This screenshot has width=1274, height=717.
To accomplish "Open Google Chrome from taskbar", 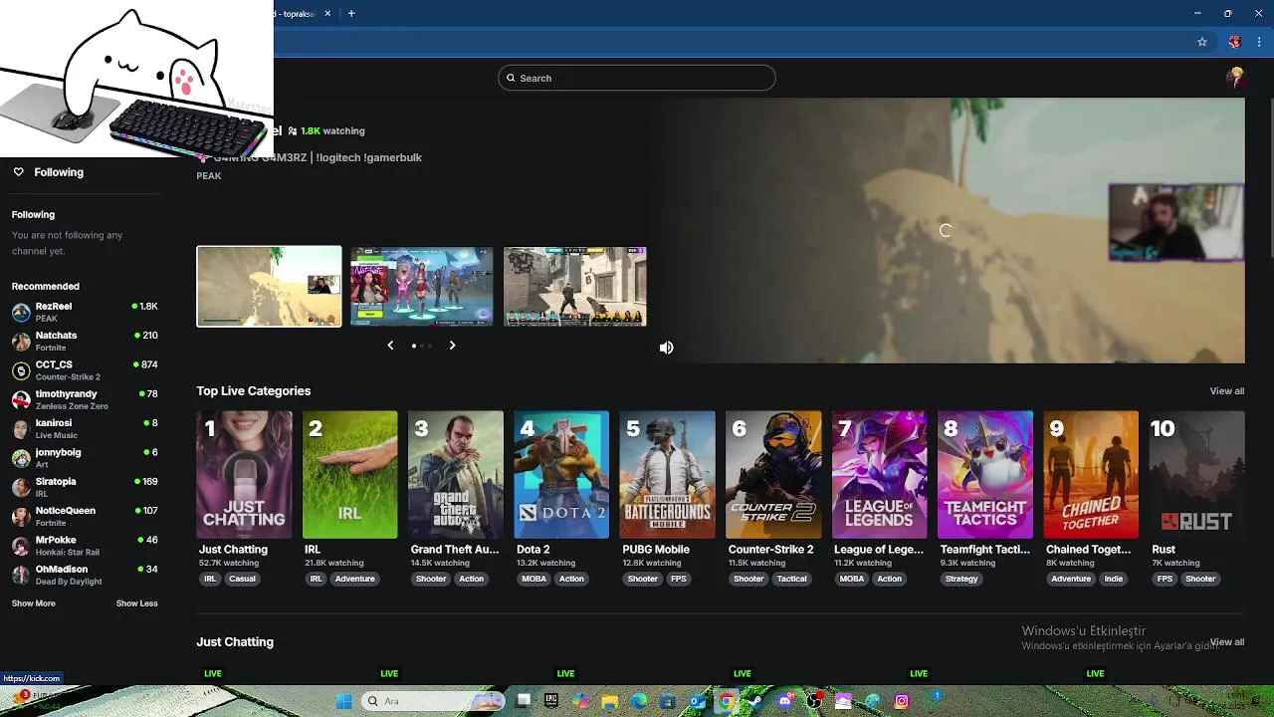I will tap(727, 701).
